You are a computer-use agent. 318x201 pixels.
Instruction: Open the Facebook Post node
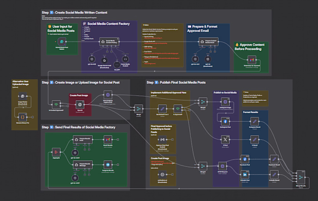pyautogui.click(x=245, y=159)
